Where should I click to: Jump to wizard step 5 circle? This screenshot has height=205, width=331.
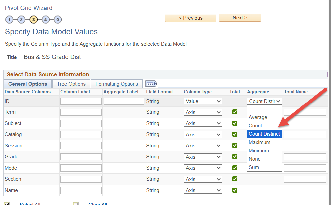(x=58, y=19)
